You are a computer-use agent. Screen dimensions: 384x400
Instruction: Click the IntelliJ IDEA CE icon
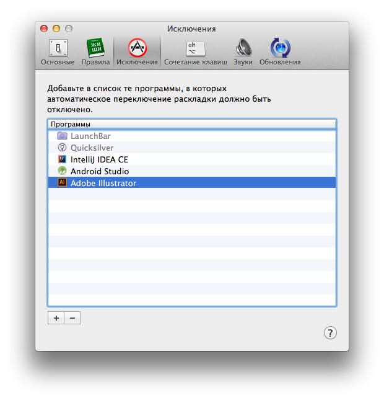[62, 159]
